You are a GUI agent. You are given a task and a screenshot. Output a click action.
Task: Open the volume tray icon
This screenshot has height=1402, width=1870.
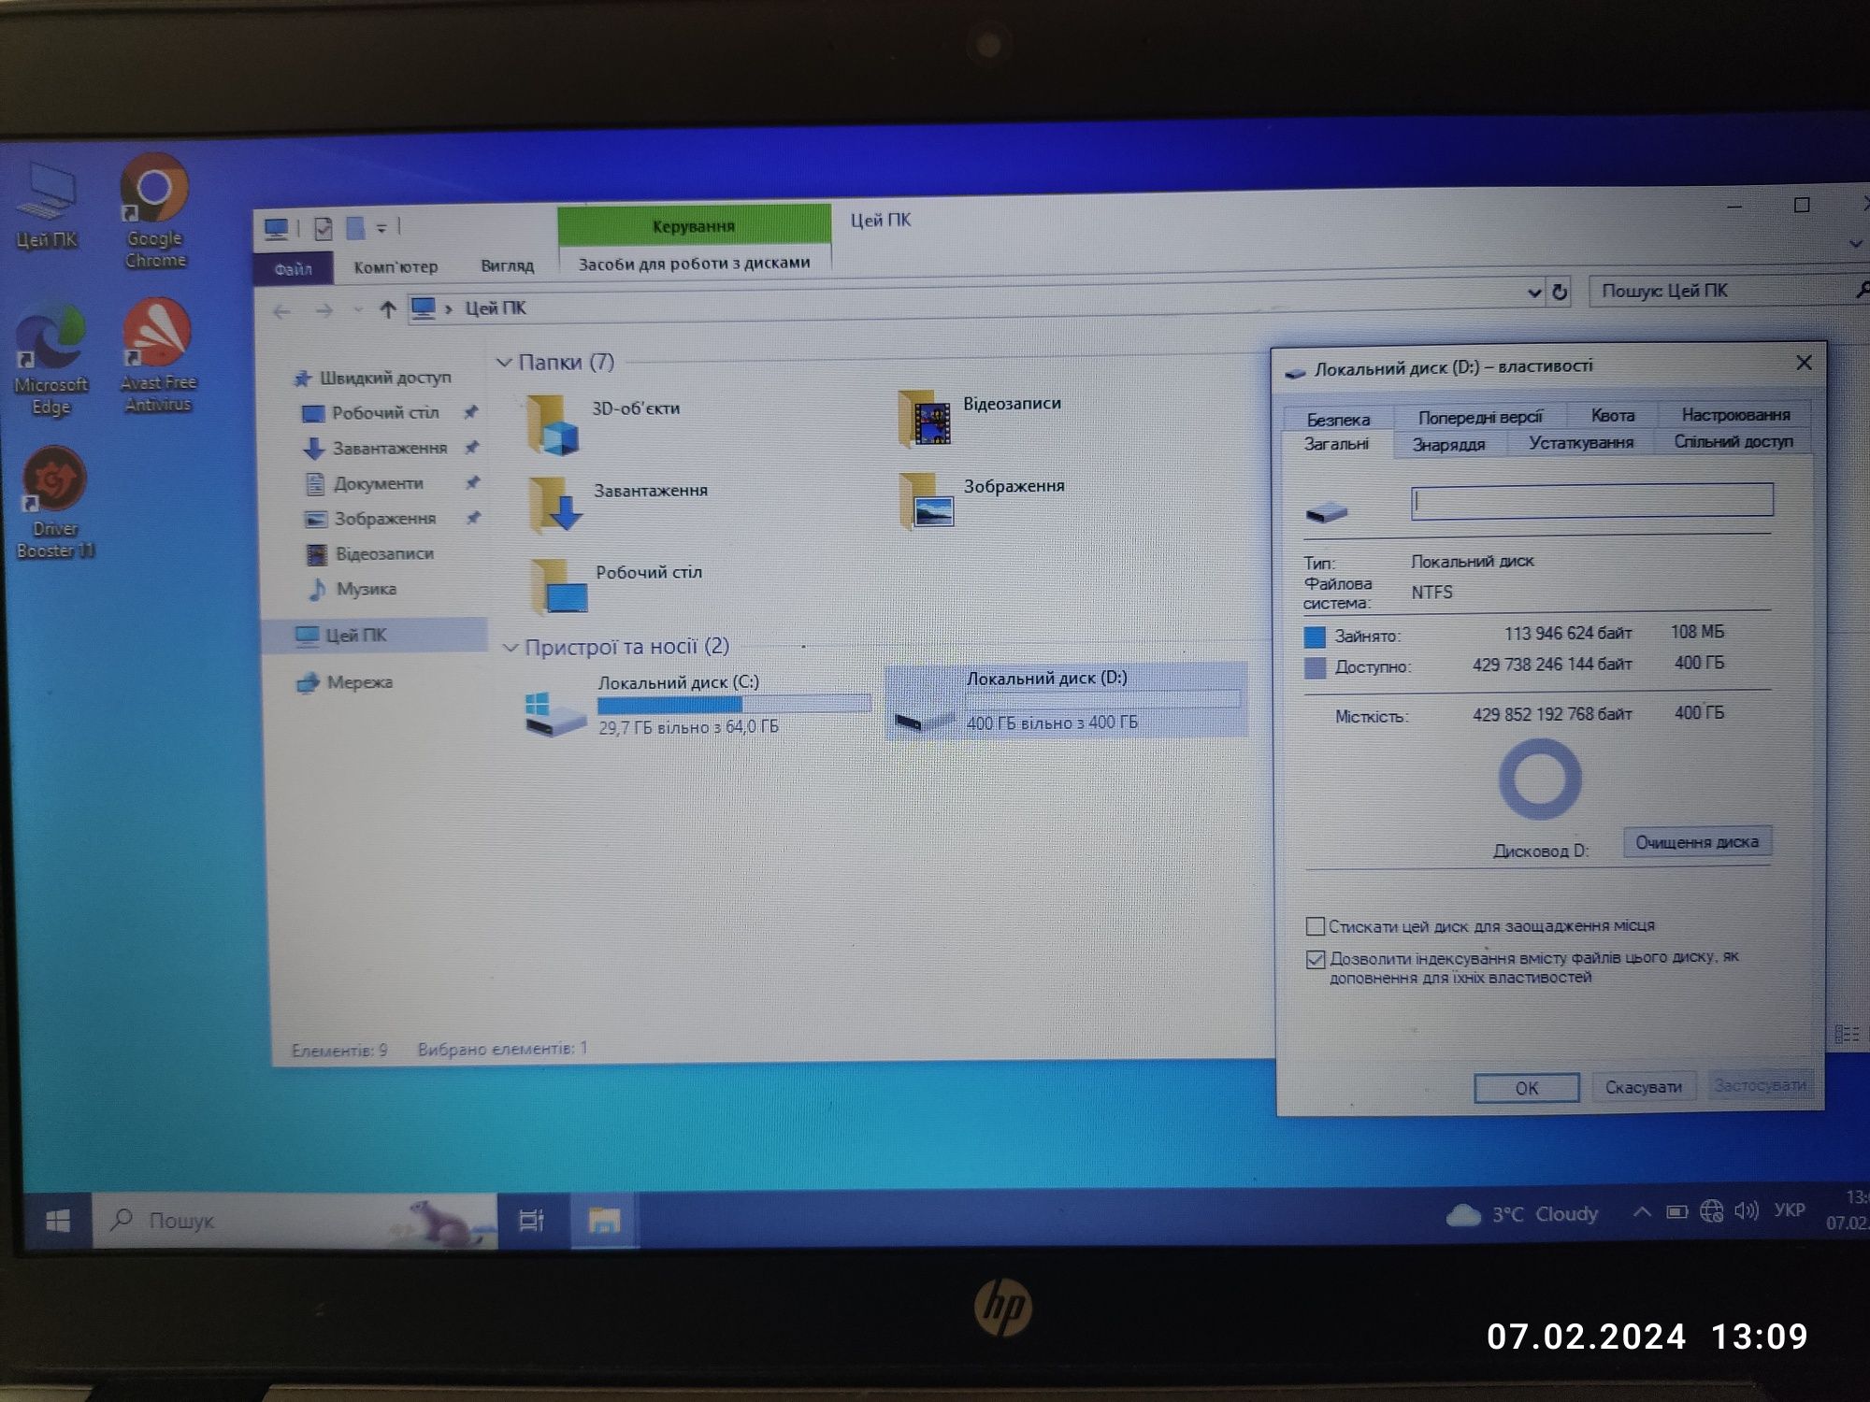pyautogui.click(x=1746, y=1211)
